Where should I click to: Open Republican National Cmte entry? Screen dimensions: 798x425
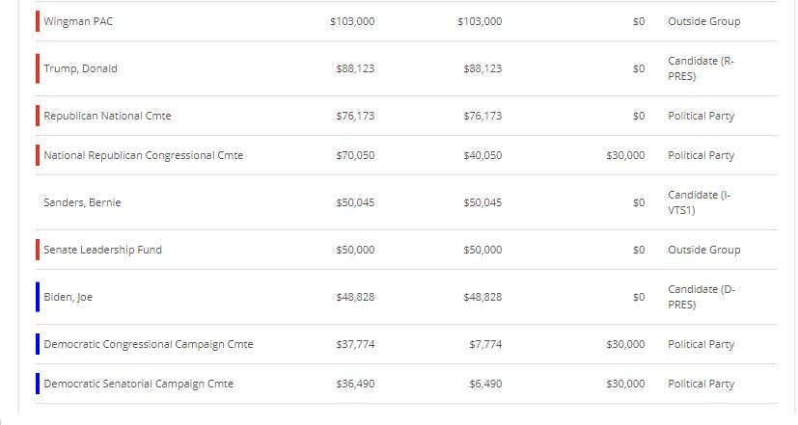point(107,116)
